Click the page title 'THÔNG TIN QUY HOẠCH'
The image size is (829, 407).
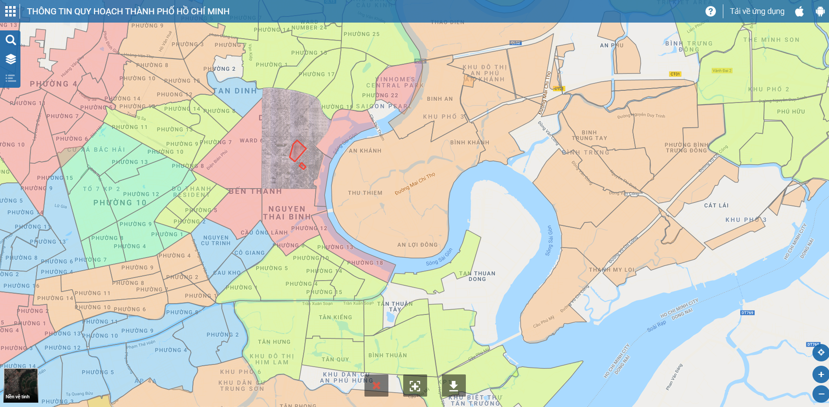click(128, 11)
